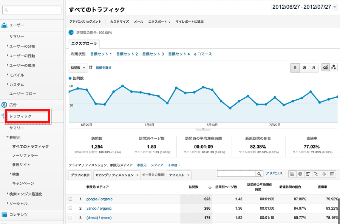
Task: Select the data table view icon
Action: tap(292, 174)
